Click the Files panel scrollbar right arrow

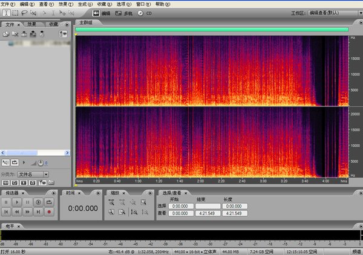[67, 153]
